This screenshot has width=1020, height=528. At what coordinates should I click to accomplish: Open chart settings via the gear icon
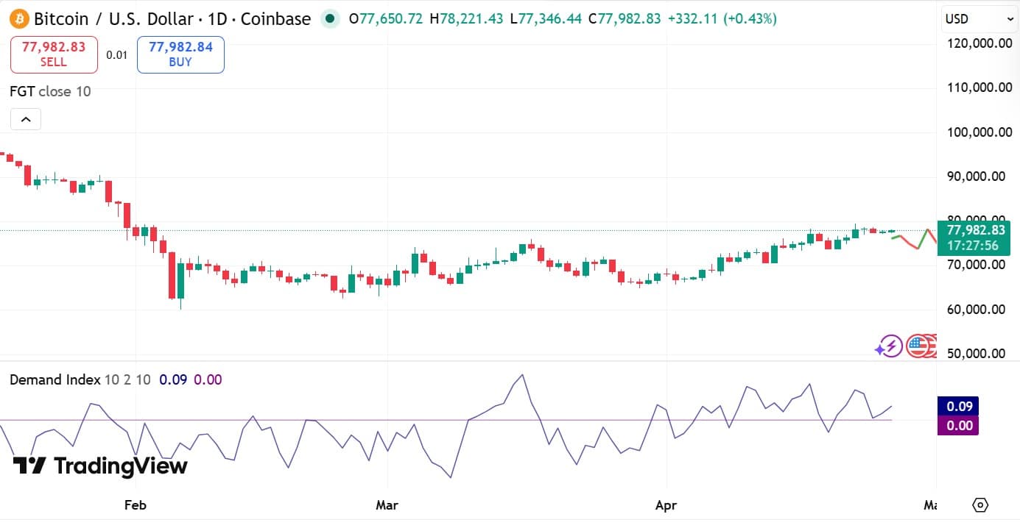point(980,505)
